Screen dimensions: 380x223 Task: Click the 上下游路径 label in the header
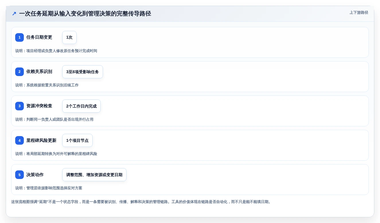tap(359, 13)
